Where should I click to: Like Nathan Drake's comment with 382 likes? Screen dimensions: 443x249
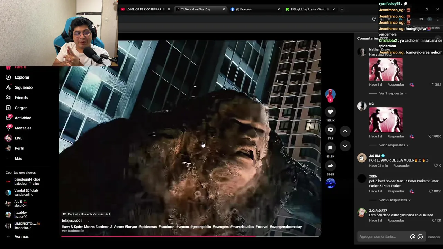(x=432, y=85)
